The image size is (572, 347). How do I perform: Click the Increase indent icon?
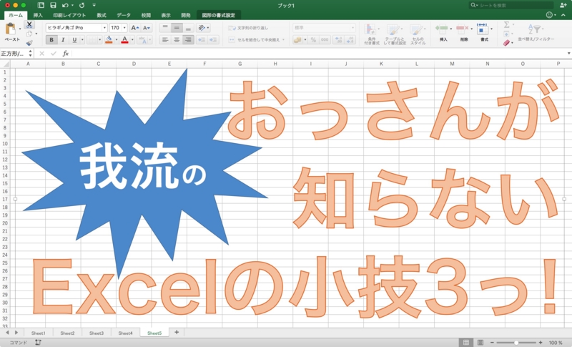[213, 40]
